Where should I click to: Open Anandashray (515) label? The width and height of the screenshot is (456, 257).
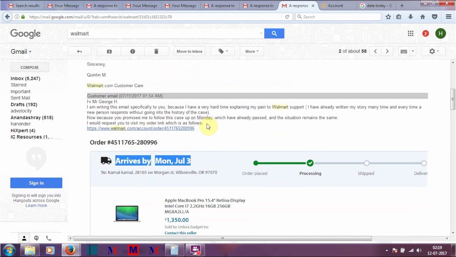click(x=32, y=117)
